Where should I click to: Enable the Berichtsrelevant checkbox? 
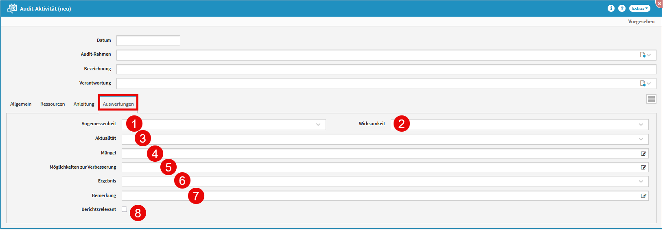125,209
